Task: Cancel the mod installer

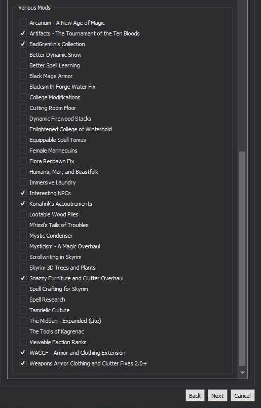Action: click(x=243, y=395)
